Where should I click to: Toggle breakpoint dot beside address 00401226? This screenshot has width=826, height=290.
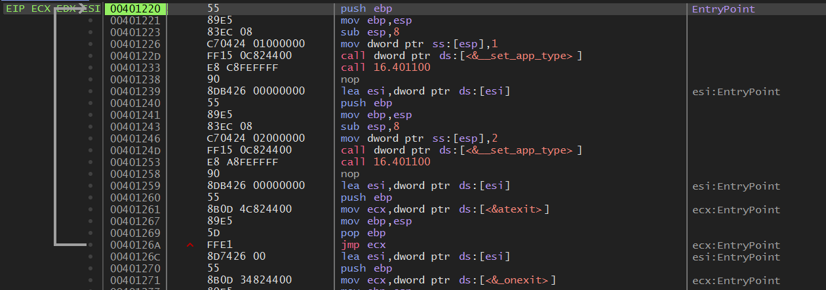pyautogui.click(x=90, y=44)
